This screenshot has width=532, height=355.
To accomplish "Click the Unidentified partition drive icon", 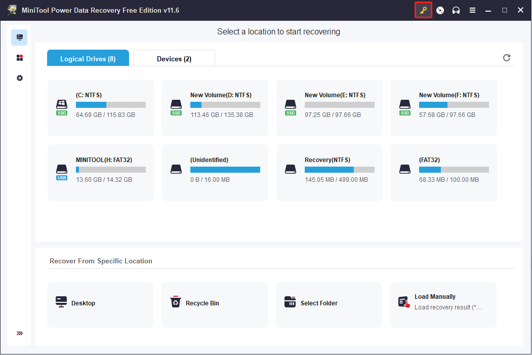I will click(x=176, y=169).
